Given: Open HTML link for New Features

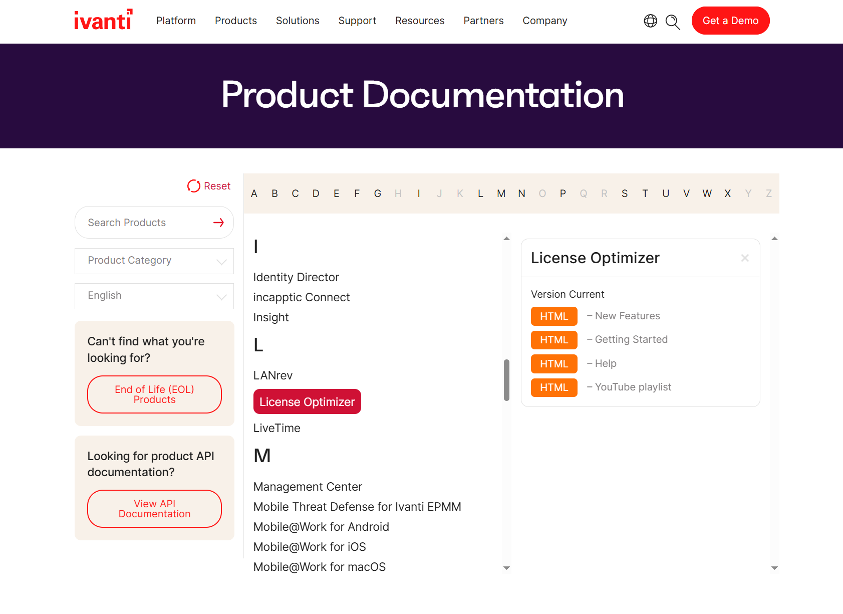Looking at the screenshot, I should pyautogui.click(x=554, y=316).
